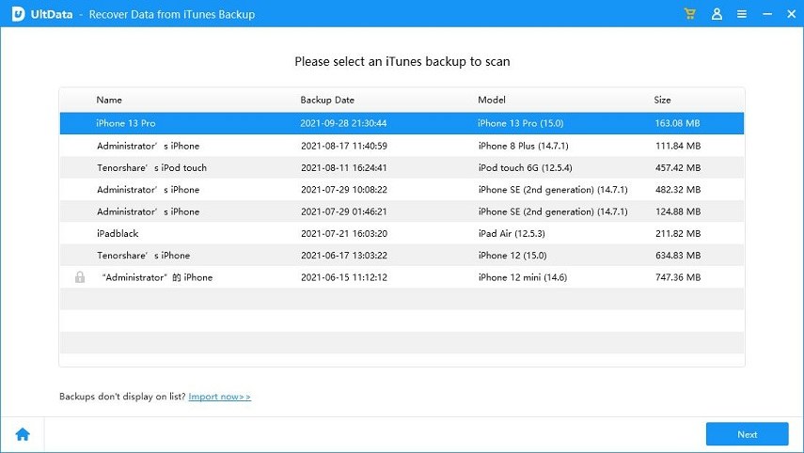The height and width of the screenshot is (453, 804).
Task: Select the 482.32 MB iPhone SE backup
Action: click(x=402, y=190)
